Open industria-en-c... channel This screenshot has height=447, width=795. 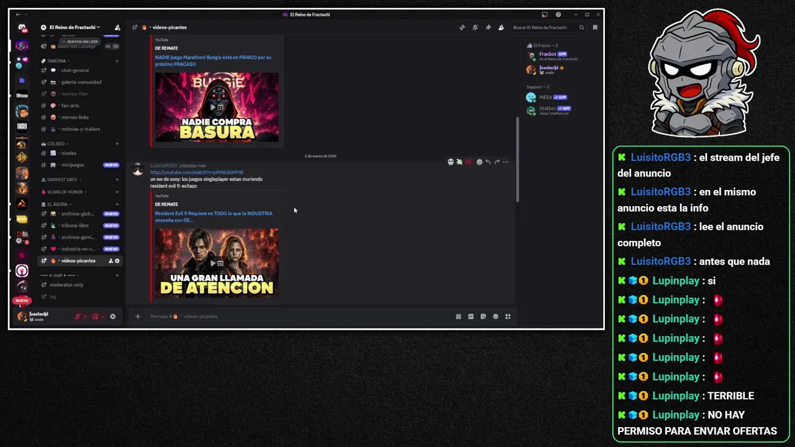[x=79, y=249]
